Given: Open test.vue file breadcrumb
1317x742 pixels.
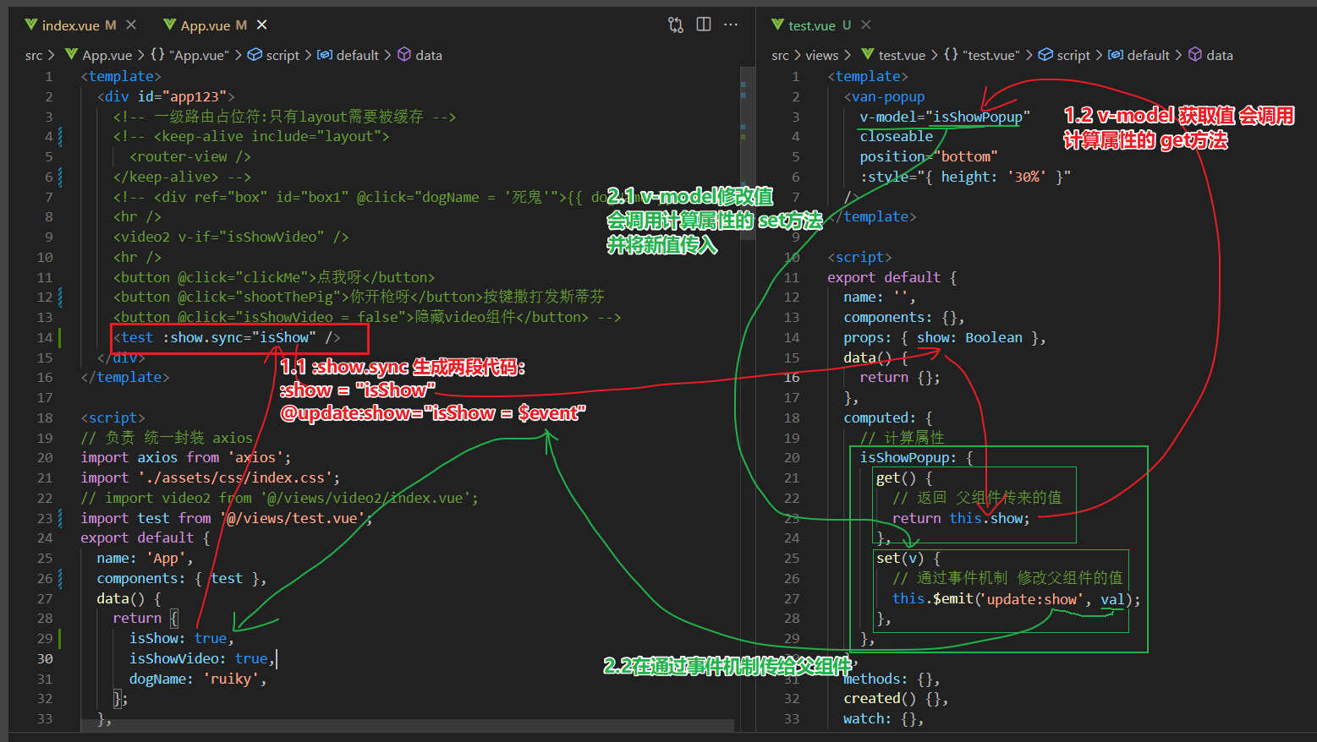Looking at the screenshot, I should (893, 55).
